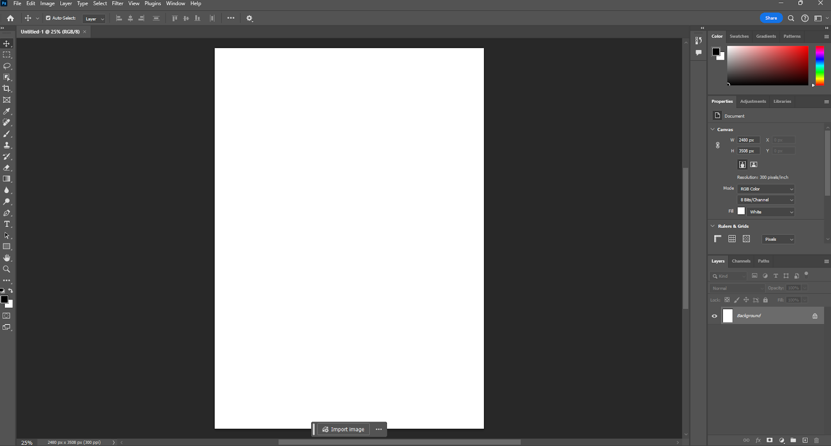This screenshot has width=831, height=446.
Task: Open the RGB Color mode dropdown
Action: (766, 189)
